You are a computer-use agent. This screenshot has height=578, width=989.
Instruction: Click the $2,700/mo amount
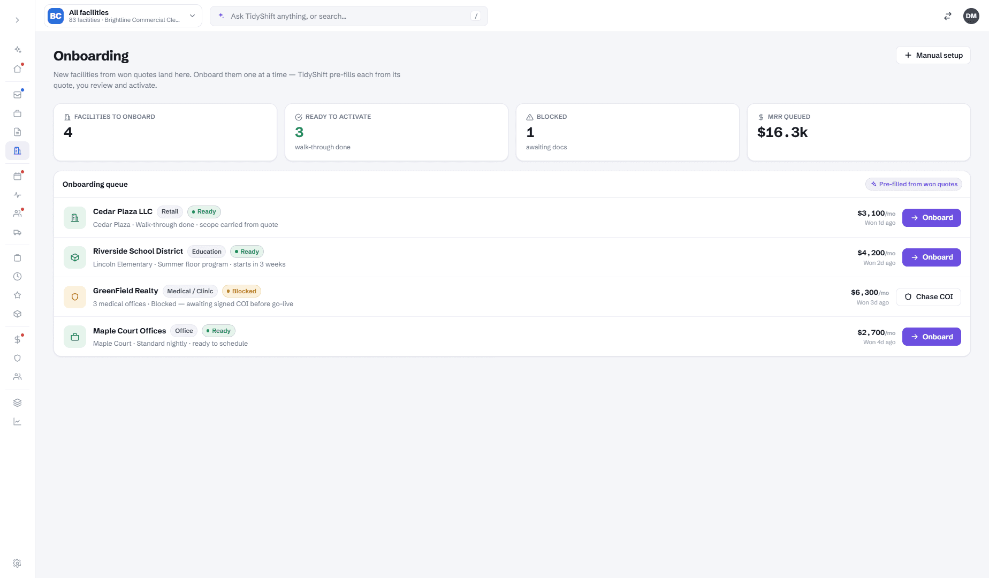pyautogui.click(x=876, y=332)
